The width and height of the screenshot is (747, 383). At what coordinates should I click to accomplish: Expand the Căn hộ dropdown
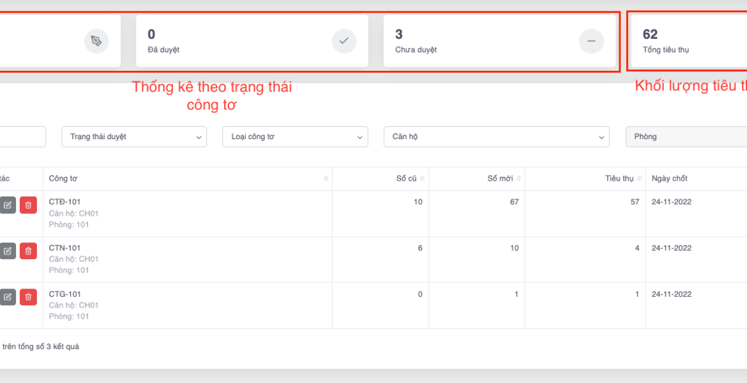496,137
